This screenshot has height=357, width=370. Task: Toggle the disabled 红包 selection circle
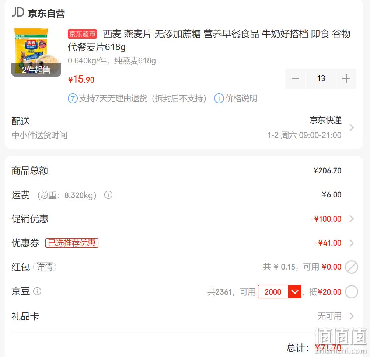click(x=351, y=267)
